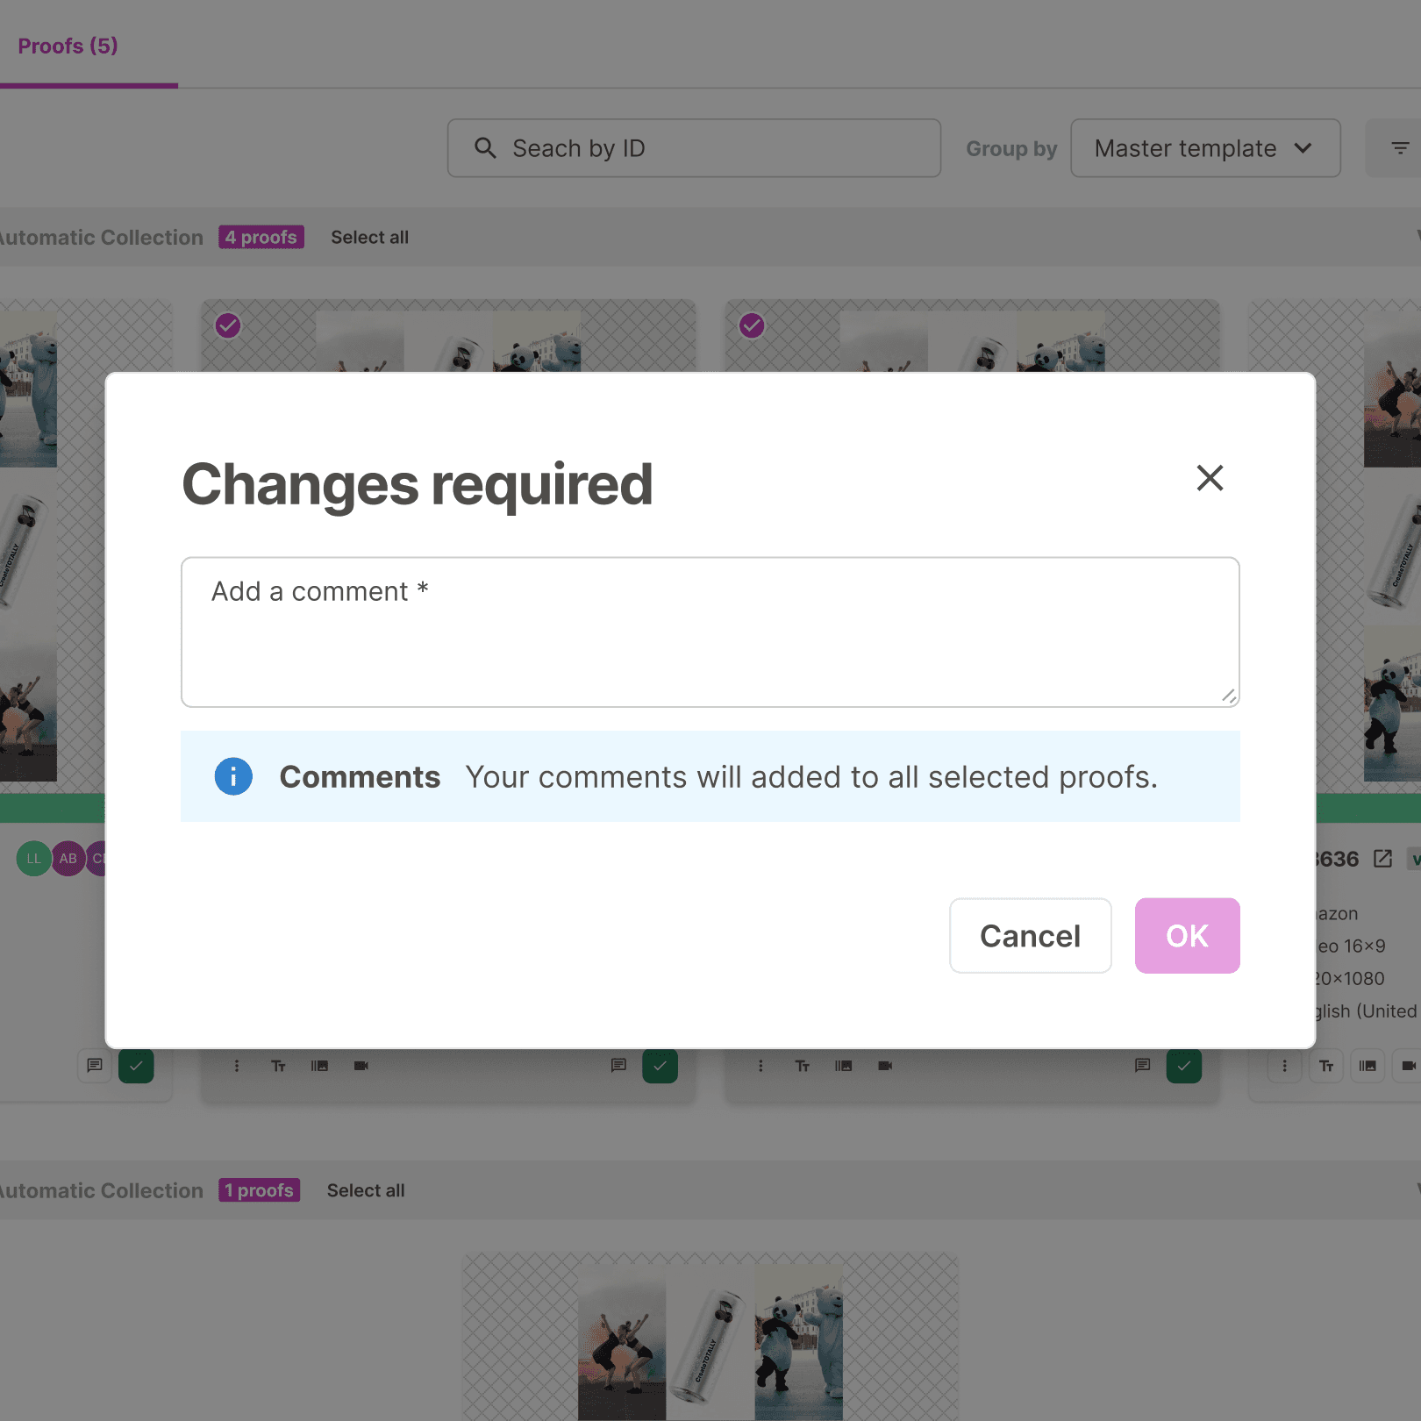This screenshot has height=1421, width=1421.
Task: Click the Cancel button in the dialog
Action: click(x=1030, y=935)
